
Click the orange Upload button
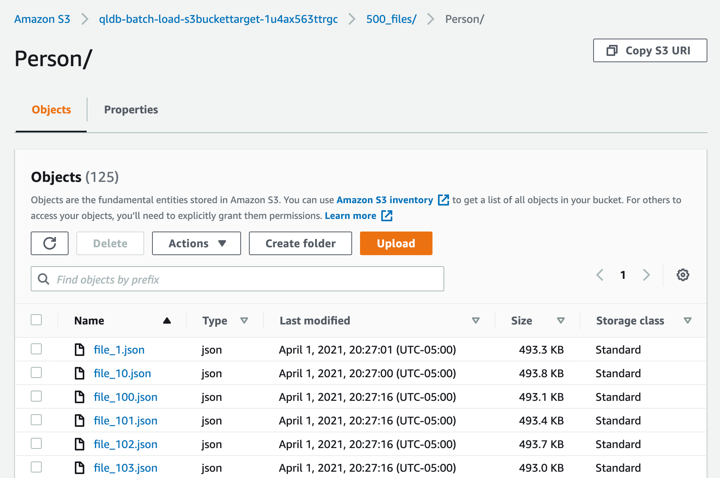(396, 243)
